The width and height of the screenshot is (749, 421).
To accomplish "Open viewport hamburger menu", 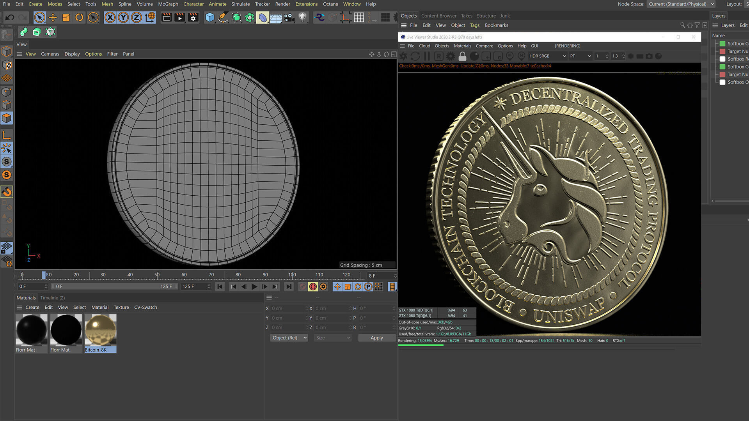I will [20, 54].
